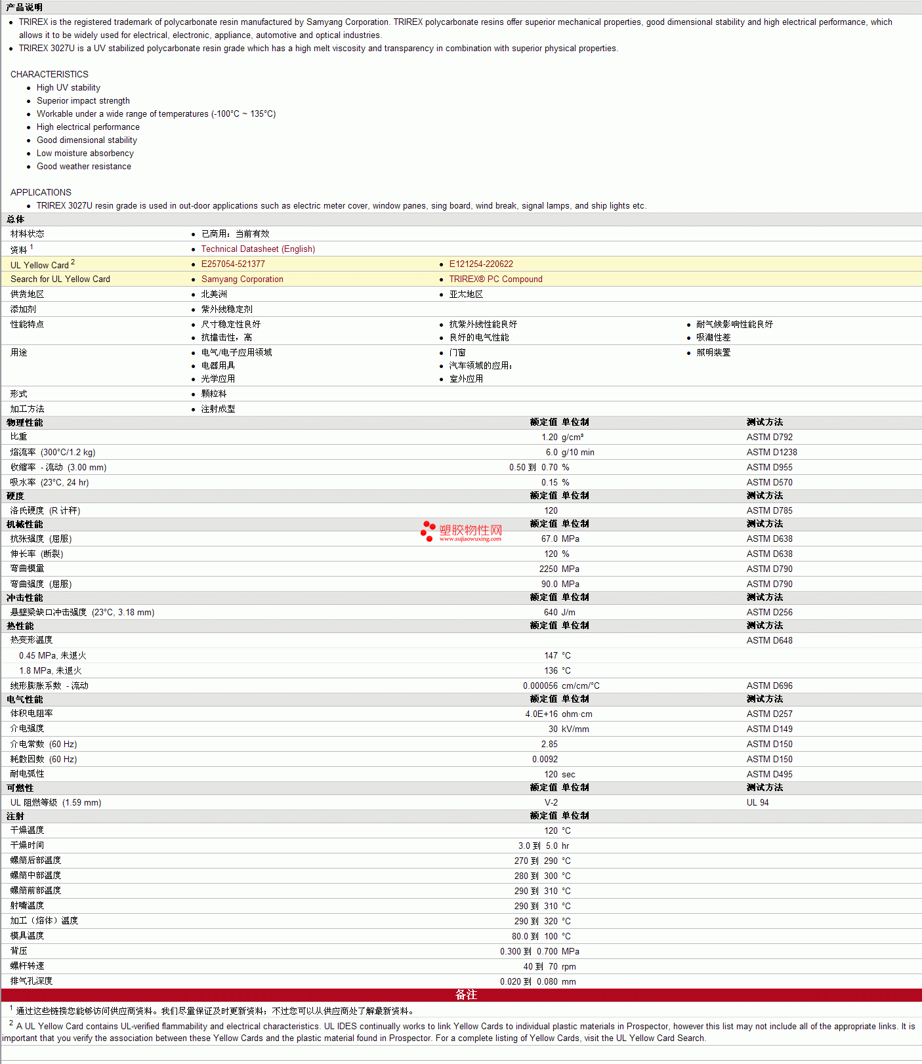This screenshot has width=922, height=1064.
Task: Select the '136' deflection temperature value
Action: [x=551, y=671]
